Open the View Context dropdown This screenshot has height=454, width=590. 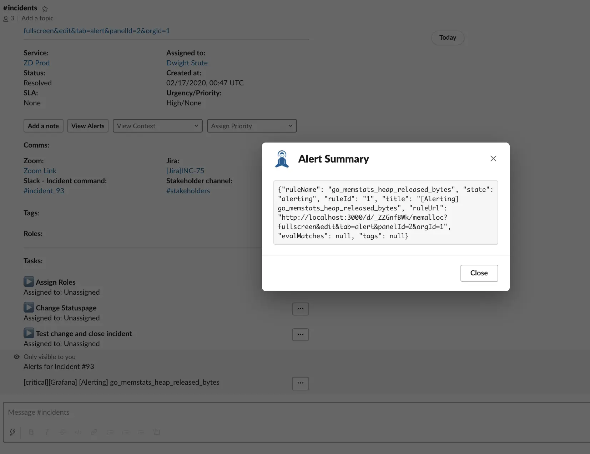[x=158, y=126]
